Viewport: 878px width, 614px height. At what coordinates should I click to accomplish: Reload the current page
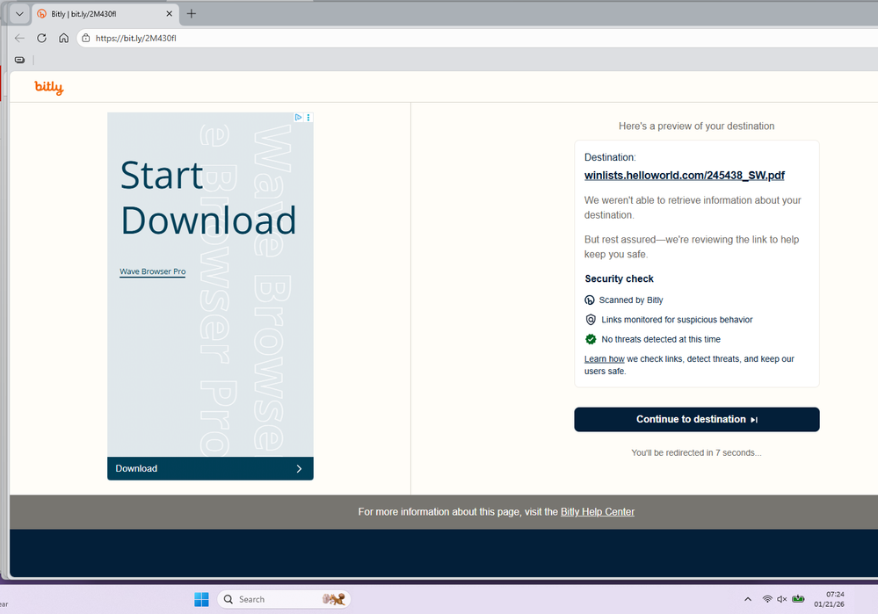pos(41,38)
